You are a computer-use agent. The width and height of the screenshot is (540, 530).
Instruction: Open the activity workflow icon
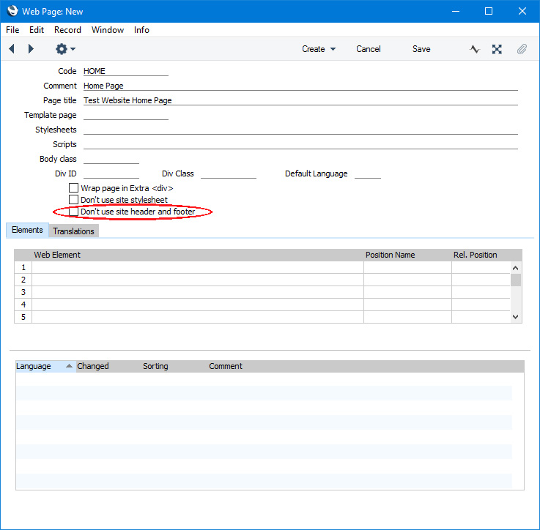[x=474, y=49]
